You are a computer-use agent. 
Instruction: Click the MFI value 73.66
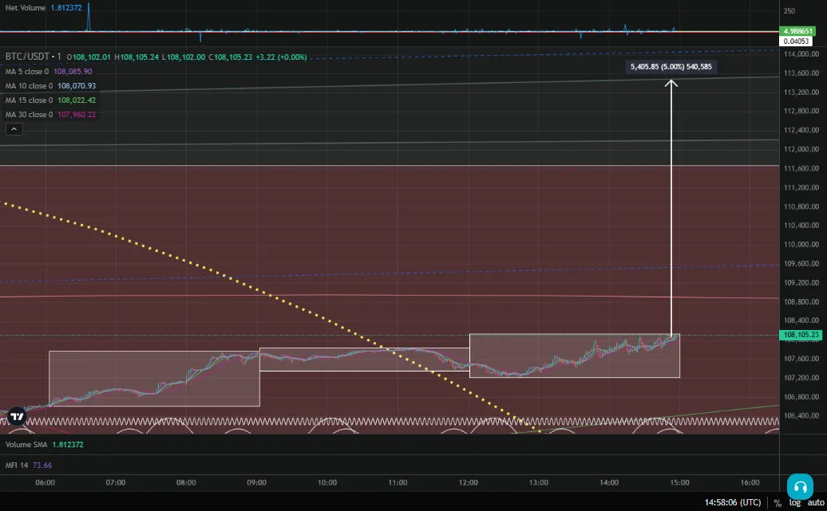42,466
